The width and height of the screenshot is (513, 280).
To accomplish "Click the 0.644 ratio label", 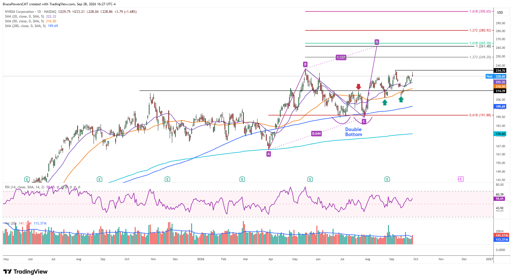I will (x=316, y=134).
